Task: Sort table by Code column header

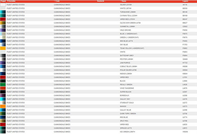Action: point(57,1)
